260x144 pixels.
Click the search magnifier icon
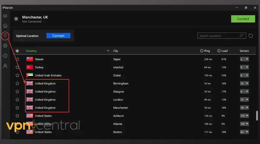[241, 35]
